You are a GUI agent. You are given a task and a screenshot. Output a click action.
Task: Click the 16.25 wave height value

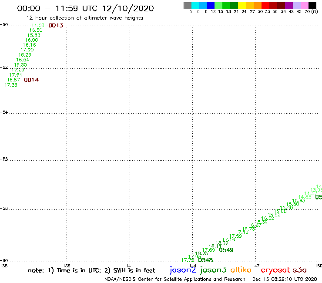pyautogui.click(x=25, y=55)
